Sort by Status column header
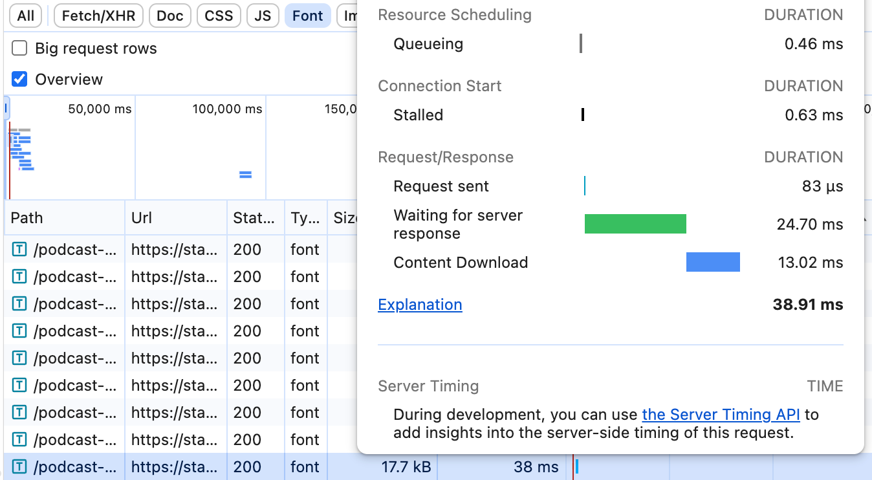The height and width of the screenshot is (480, 872). [254, 218]
